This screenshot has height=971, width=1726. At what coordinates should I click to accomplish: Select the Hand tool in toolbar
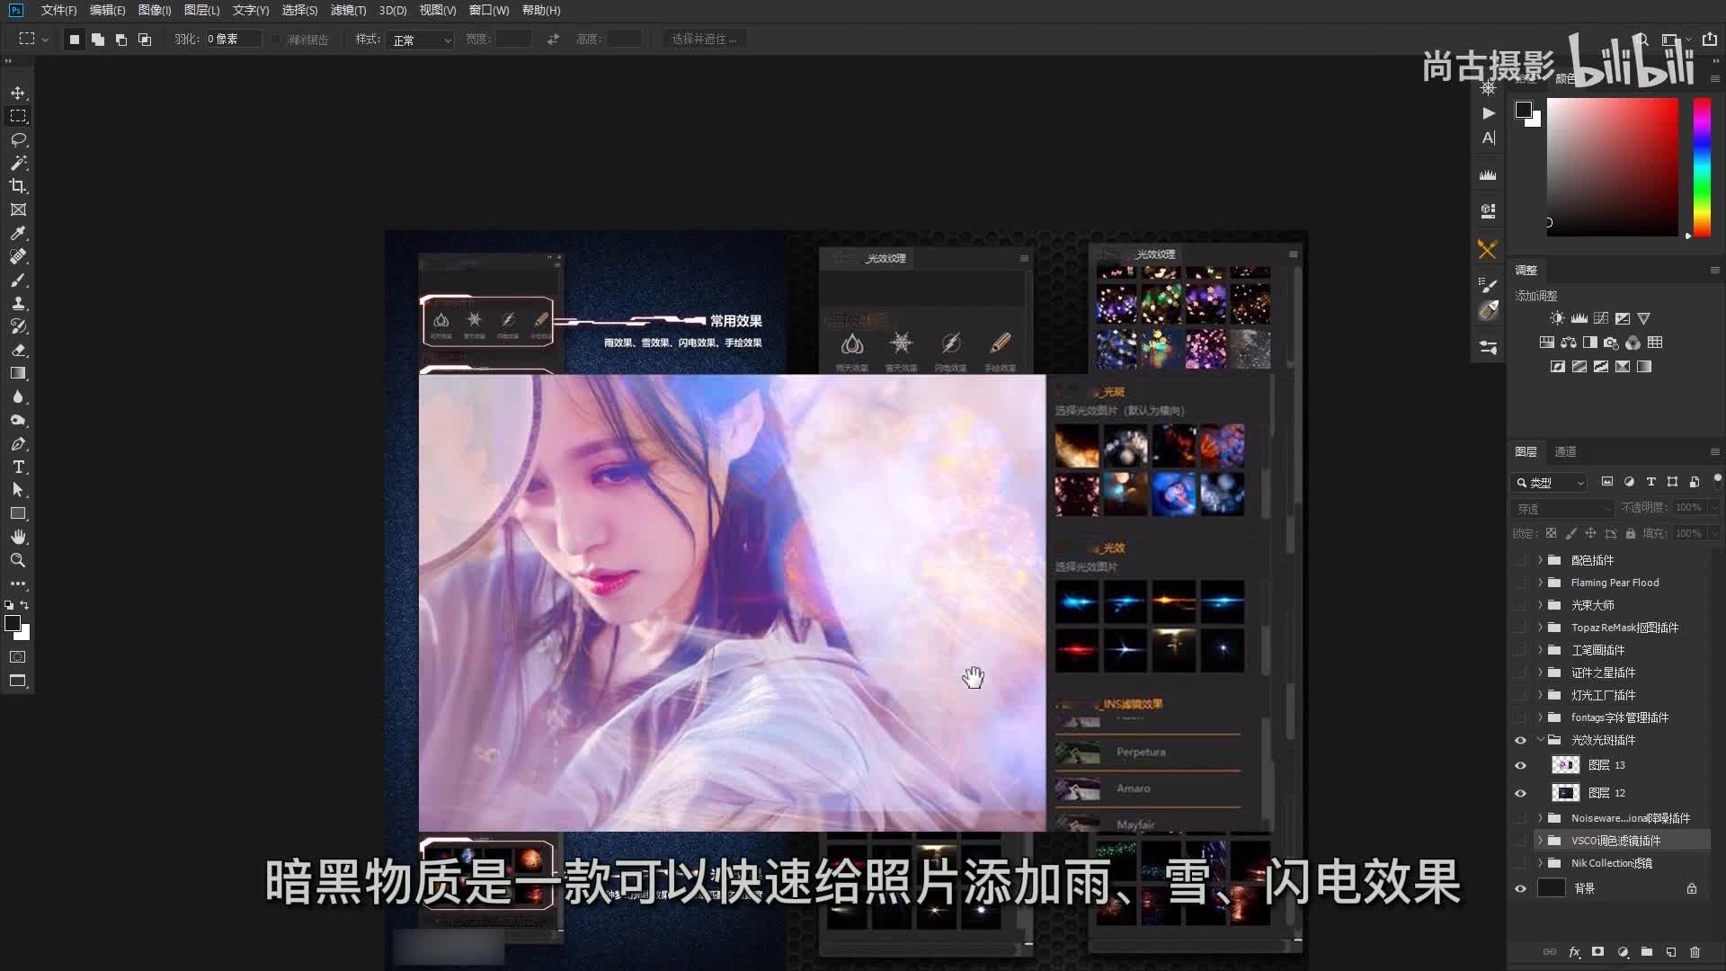pos(18,537)
